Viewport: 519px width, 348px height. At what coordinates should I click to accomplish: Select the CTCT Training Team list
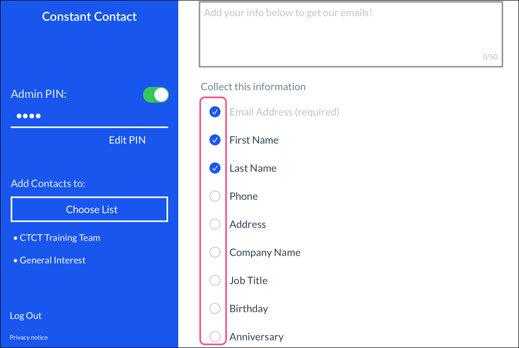pos(60,238)
